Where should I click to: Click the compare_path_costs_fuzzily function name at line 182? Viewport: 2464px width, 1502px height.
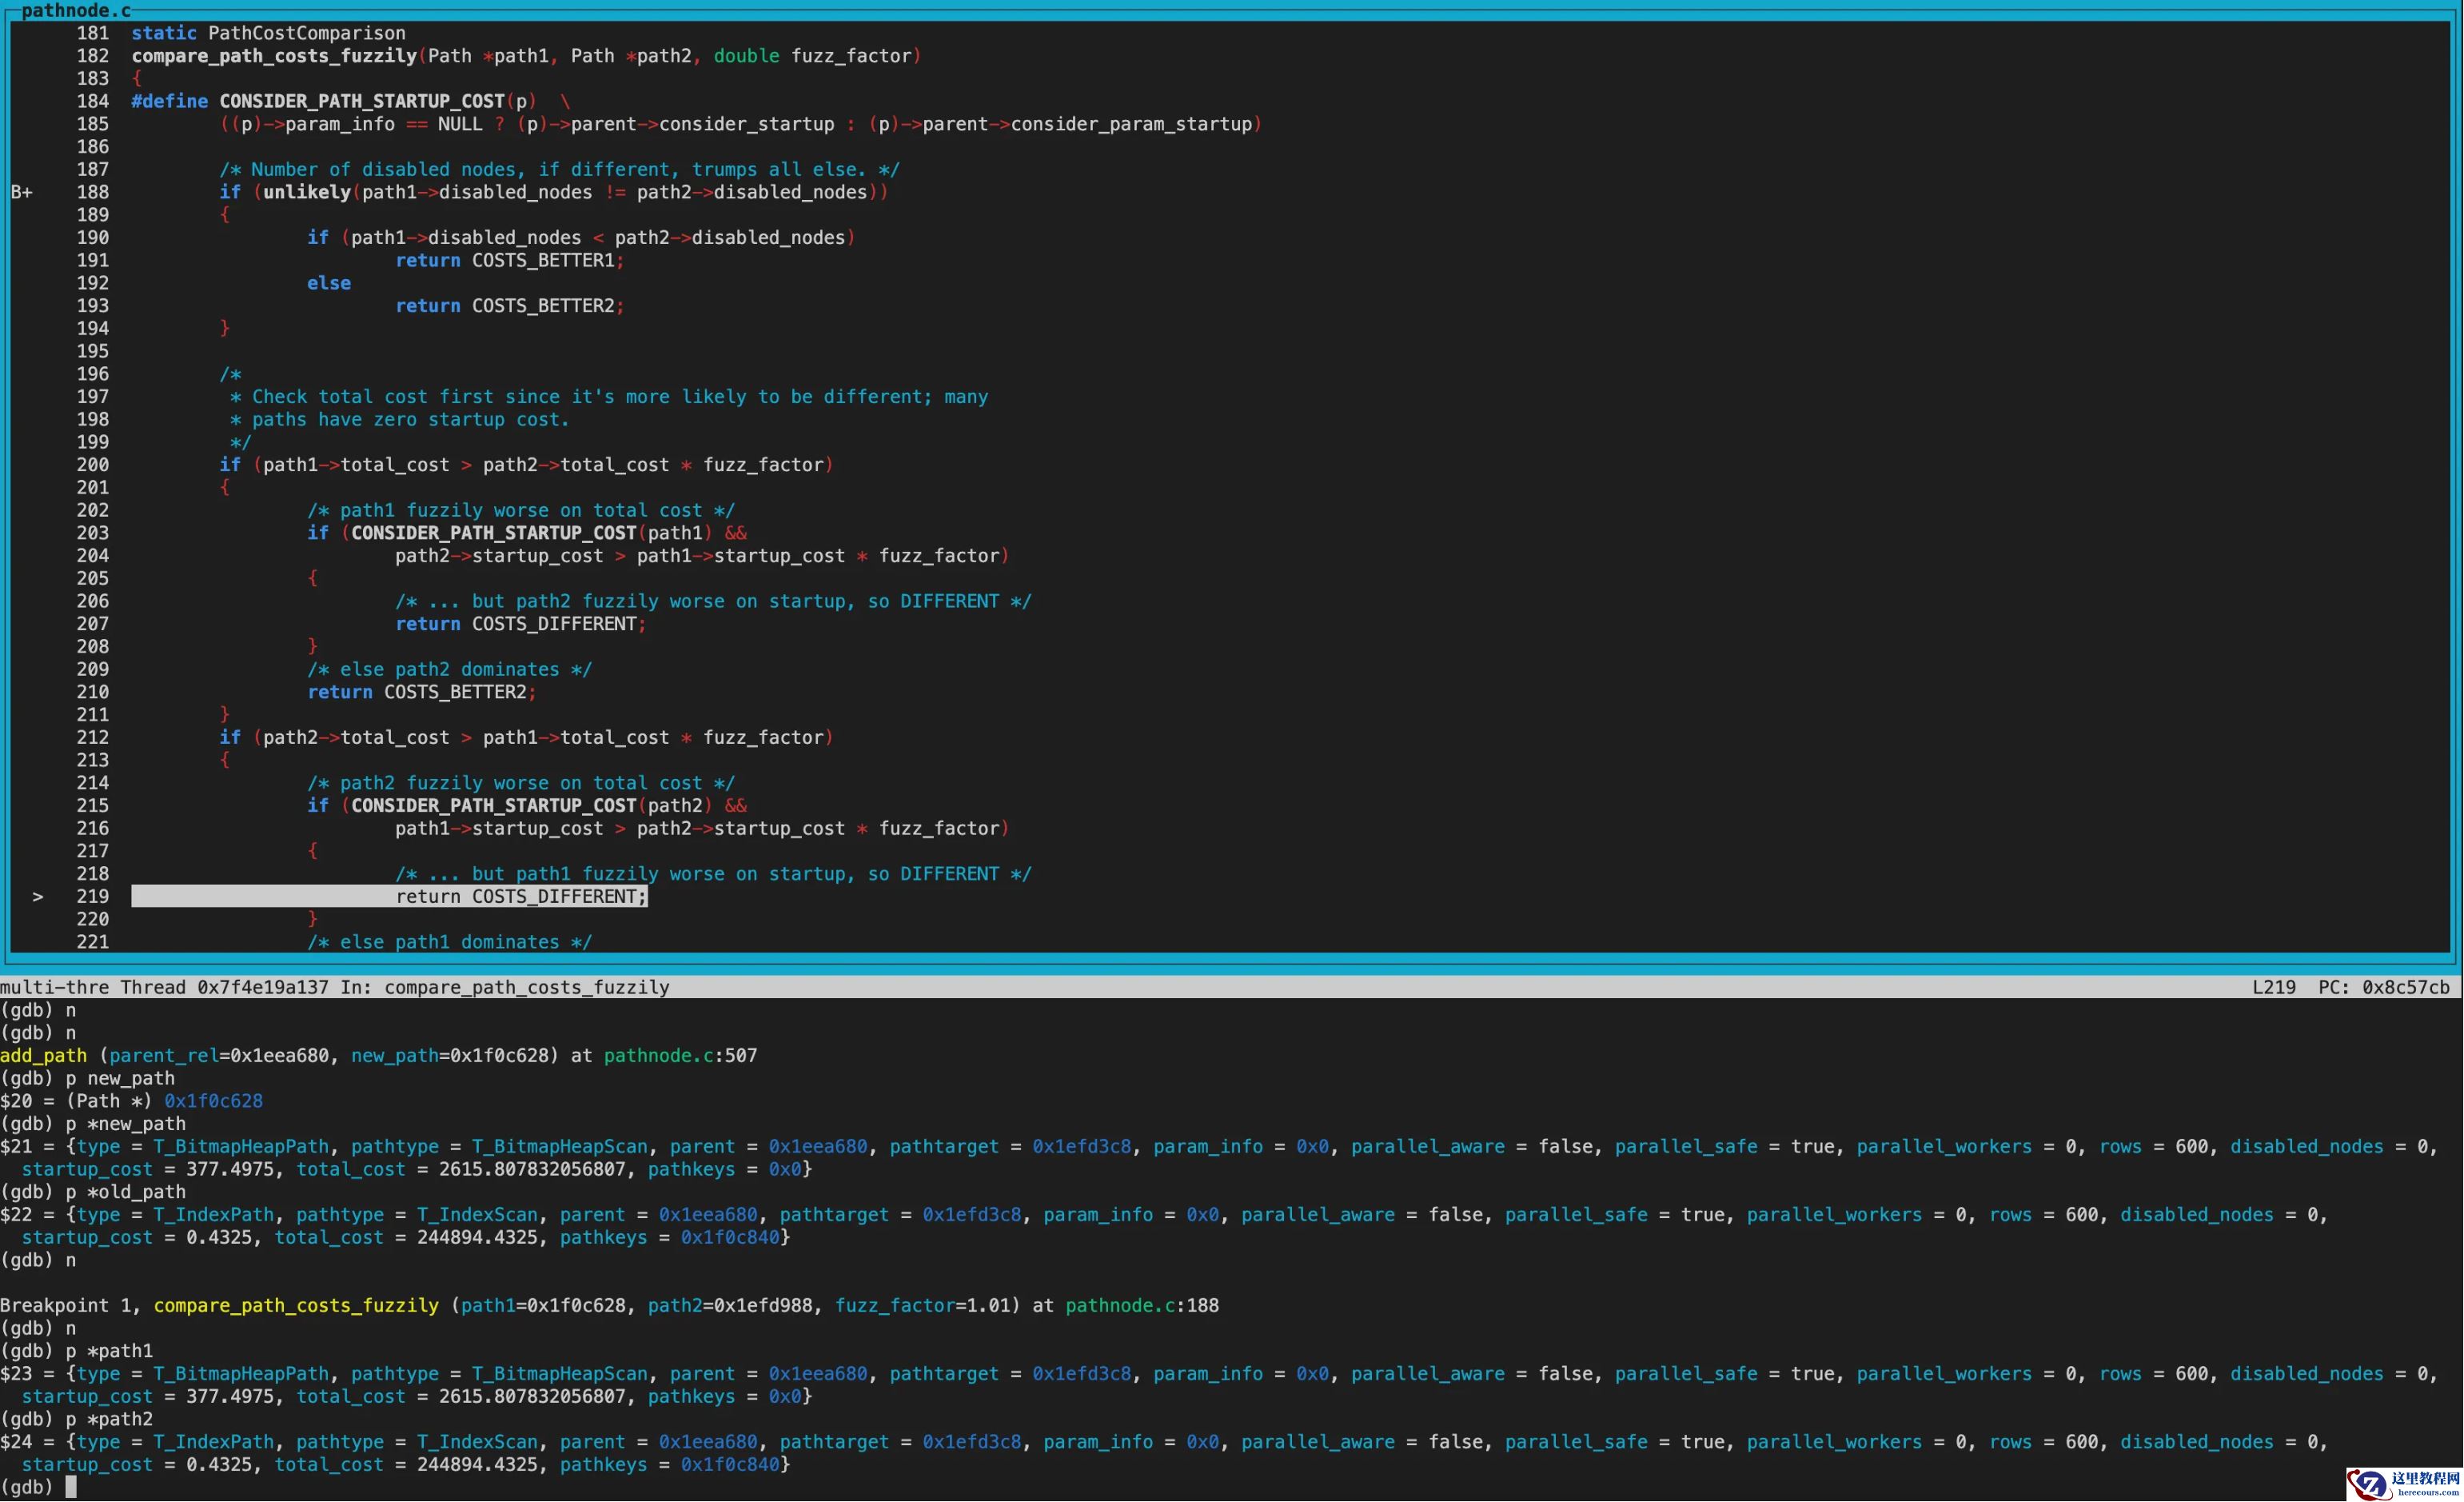tap(274, 56)
